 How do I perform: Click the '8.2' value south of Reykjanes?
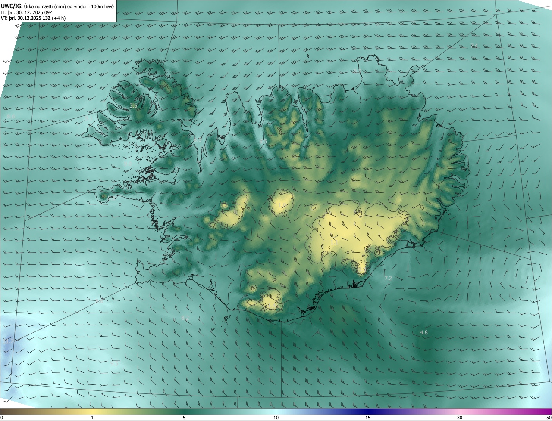(x=185, y=319)
